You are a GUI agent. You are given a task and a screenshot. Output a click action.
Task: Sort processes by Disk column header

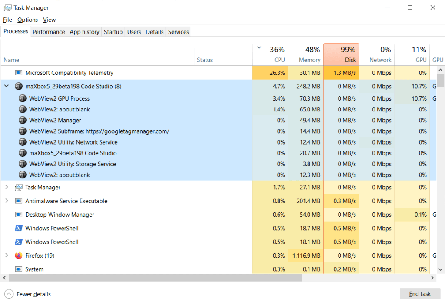pyautogui.click(x=341, y=55)
